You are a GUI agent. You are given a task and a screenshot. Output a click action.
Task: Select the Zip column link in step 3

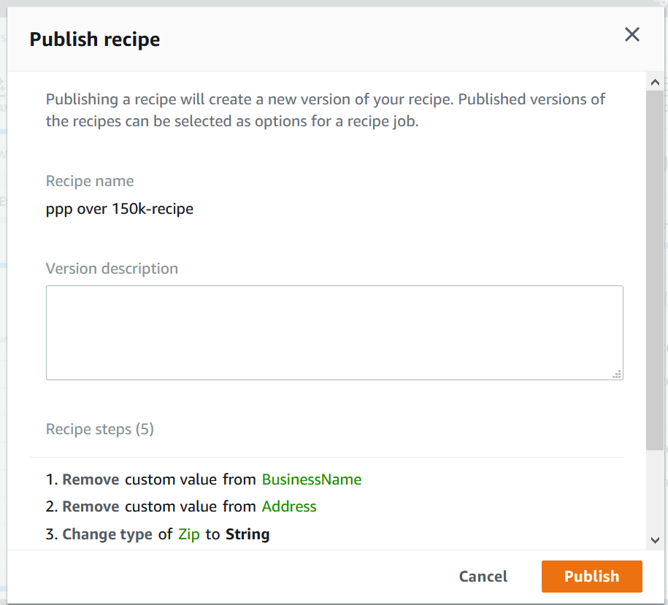pos(190,534)
